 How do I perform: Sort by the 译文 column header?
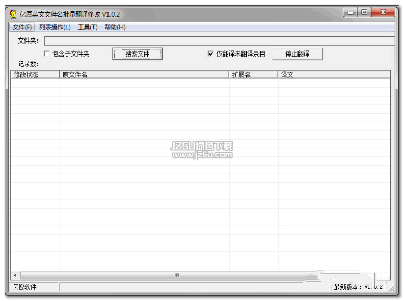[x=334, y=75]
